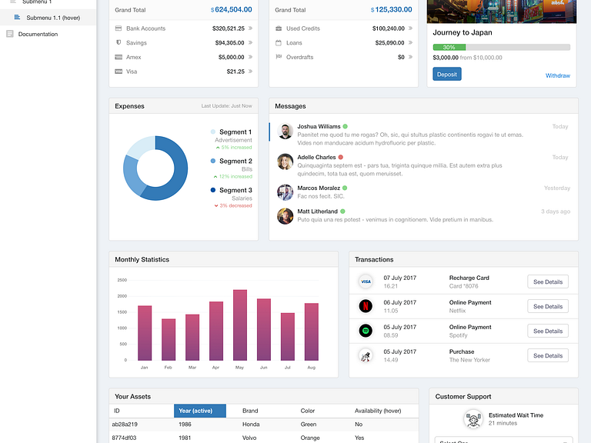Click the Spotify logo in Transactions
The width and height of the screenshot is (591, 443).
[x=366, y=331]
